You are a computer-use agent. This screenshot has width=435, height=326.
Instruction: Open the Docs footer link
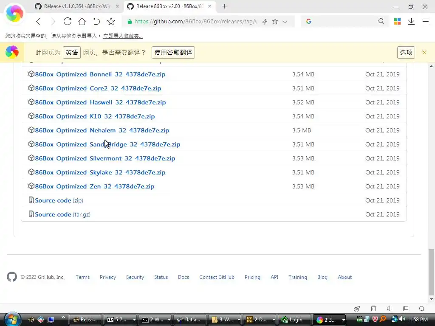point(184,277)
